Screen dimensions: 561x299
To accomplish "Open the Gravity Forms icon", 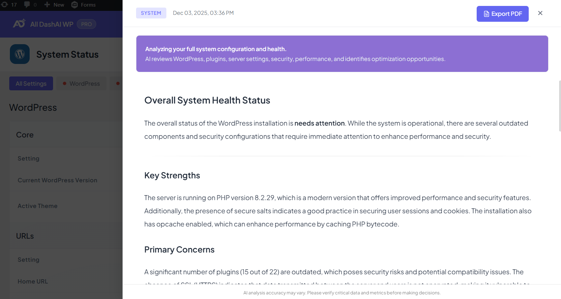I will click(75, 5).
